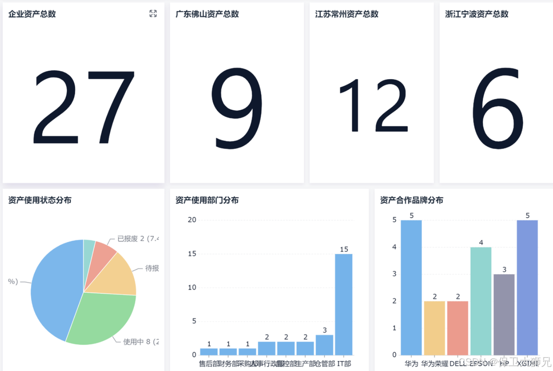Click the yellow 华为荣耀 bar
The image size is (553, 371).
click(x=434, y=327)
